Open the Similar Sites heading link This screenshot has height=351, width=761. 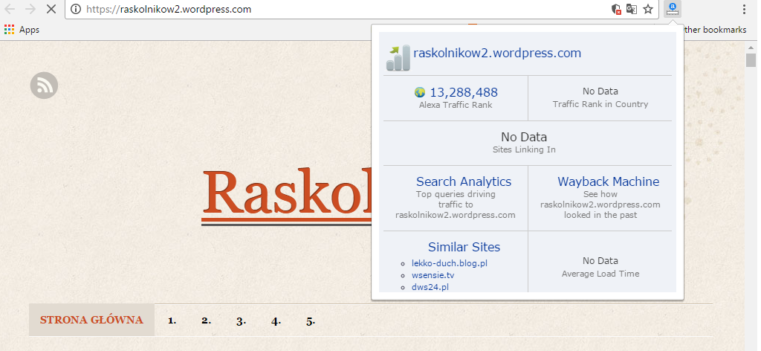tap(464, 247)
